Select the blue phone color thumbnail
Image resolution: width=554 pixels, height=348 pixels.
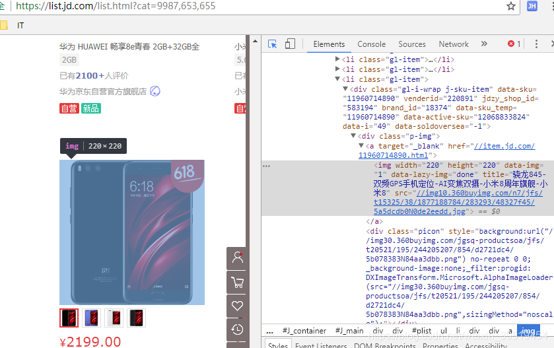click(92, 318)
